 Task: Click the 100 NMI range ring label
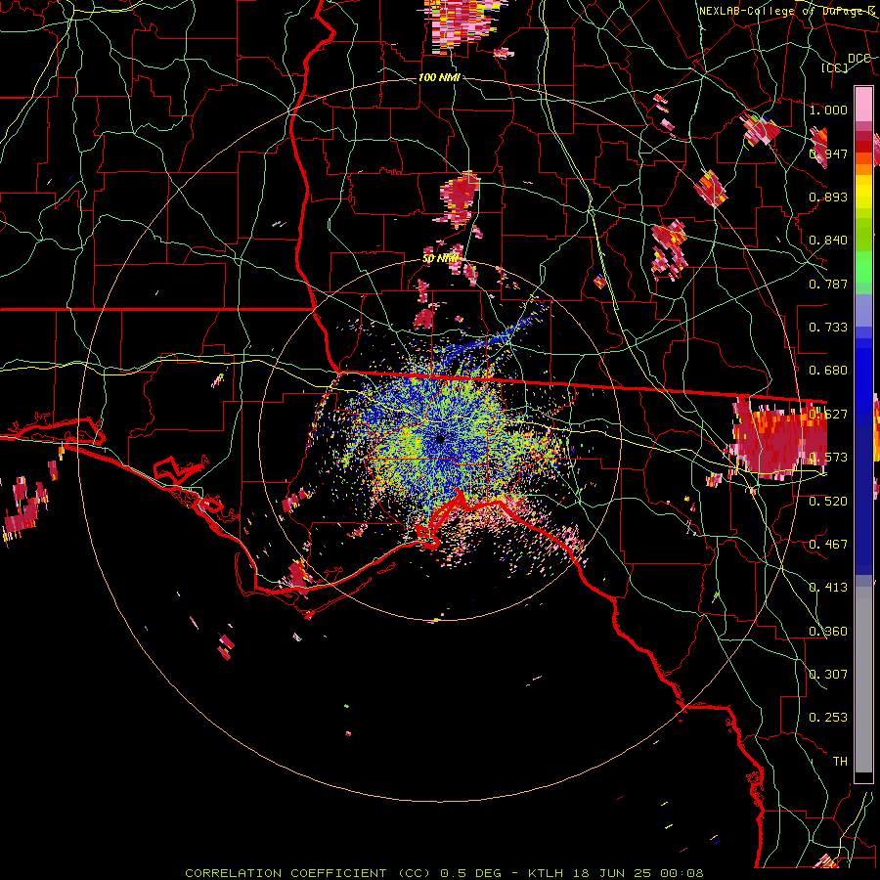439,77
